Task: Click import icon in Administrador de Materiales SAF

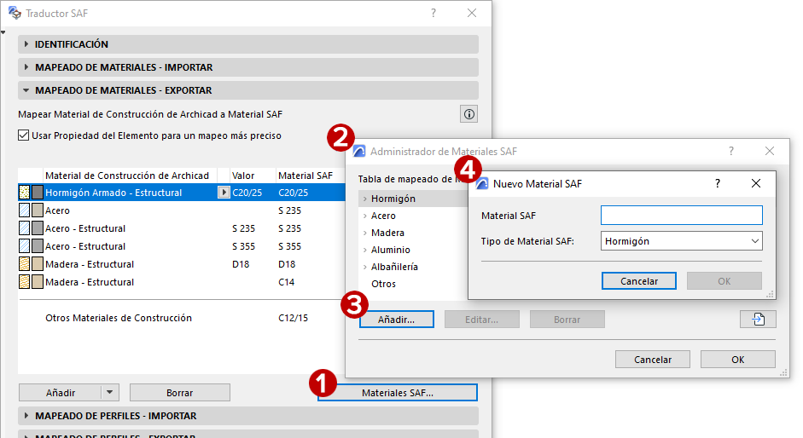Action: coord(758,320)
